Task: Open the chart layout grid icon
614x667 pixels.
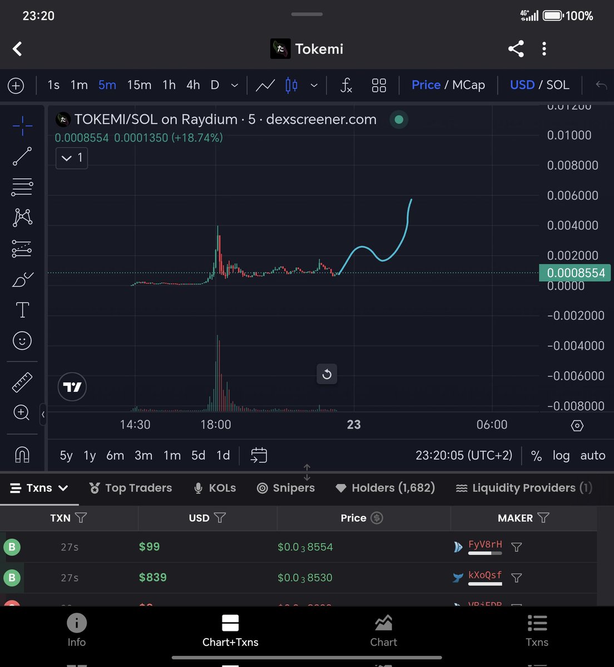Action: [x=379, y=86]
